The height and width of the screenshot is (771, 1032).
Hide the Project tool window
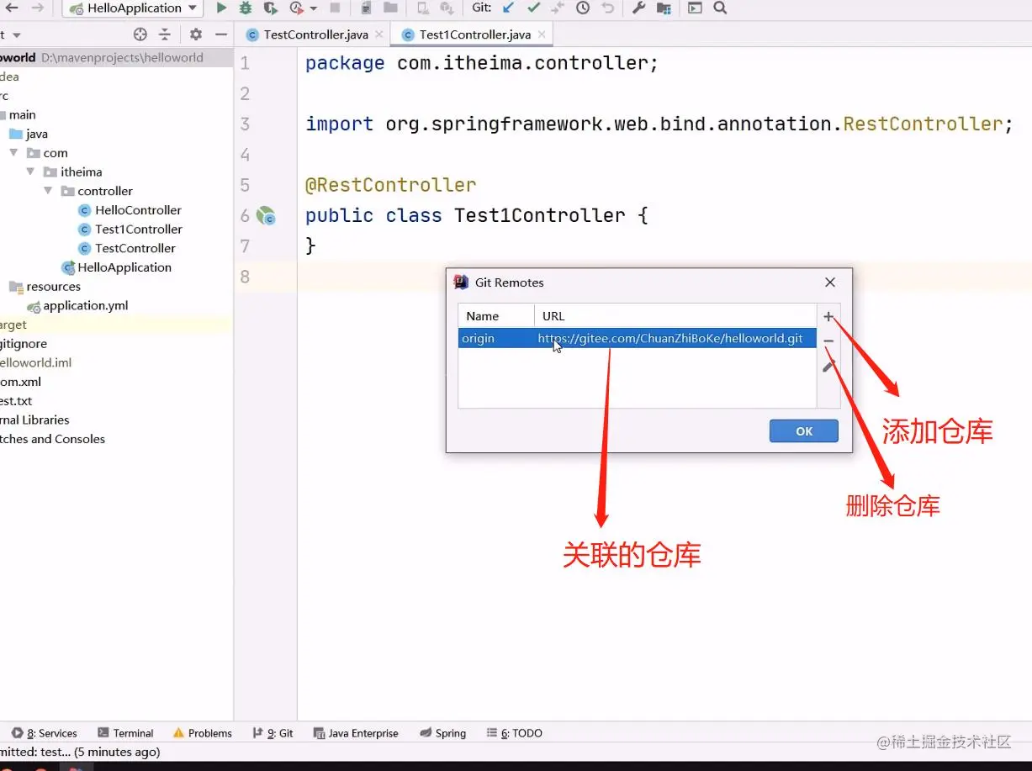coord(221,34)
